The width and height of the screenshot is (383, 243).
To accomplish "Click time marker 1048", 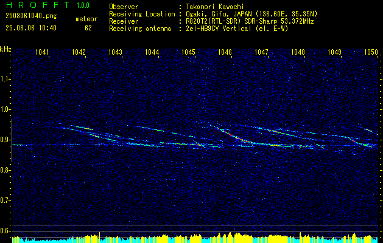I will point(298,52).
